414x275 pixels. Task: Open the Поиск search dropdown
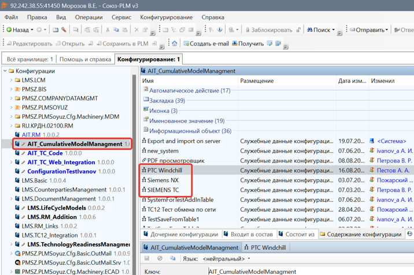coord(321,30)
